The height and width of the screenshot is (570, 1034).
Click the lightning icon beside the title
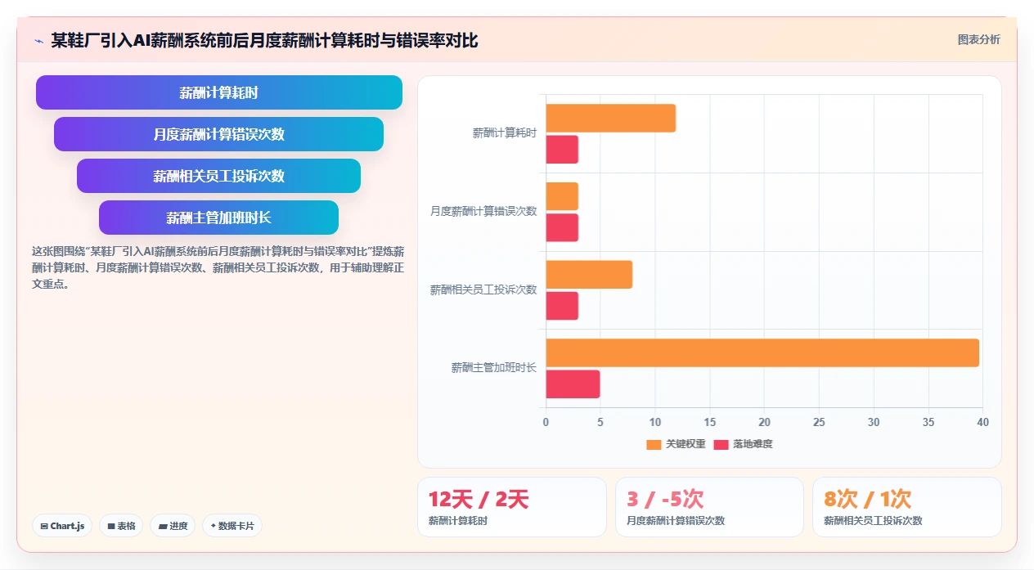(x=38, y=41)
